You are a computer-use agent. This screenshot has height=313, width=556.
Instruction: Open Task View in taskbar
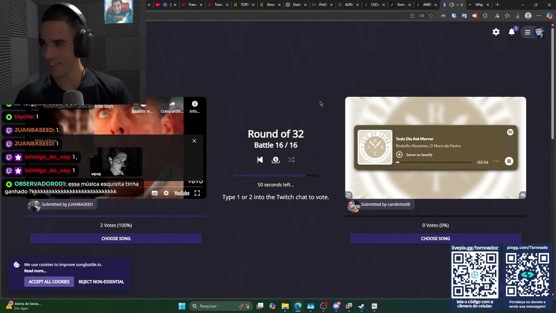click(260, 306)
